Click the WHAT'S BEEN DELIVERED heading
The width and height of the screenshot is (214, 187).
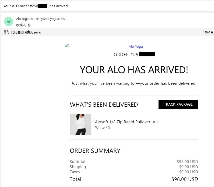click(104, 105)
